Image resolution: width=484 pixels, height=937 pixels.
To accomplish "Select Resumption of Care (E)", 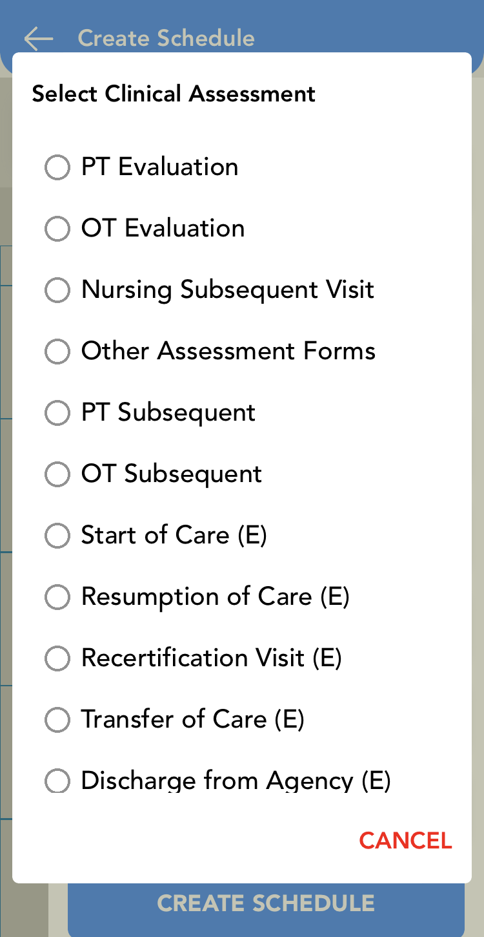I will click(x=57, y=596).
